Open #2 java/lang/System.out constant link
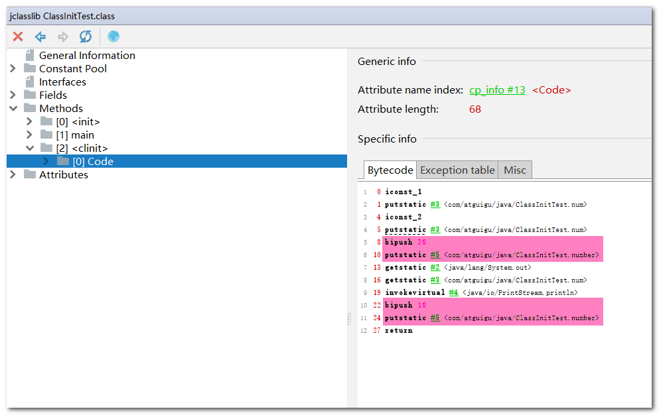659x415 pixels. click(435, 268)
